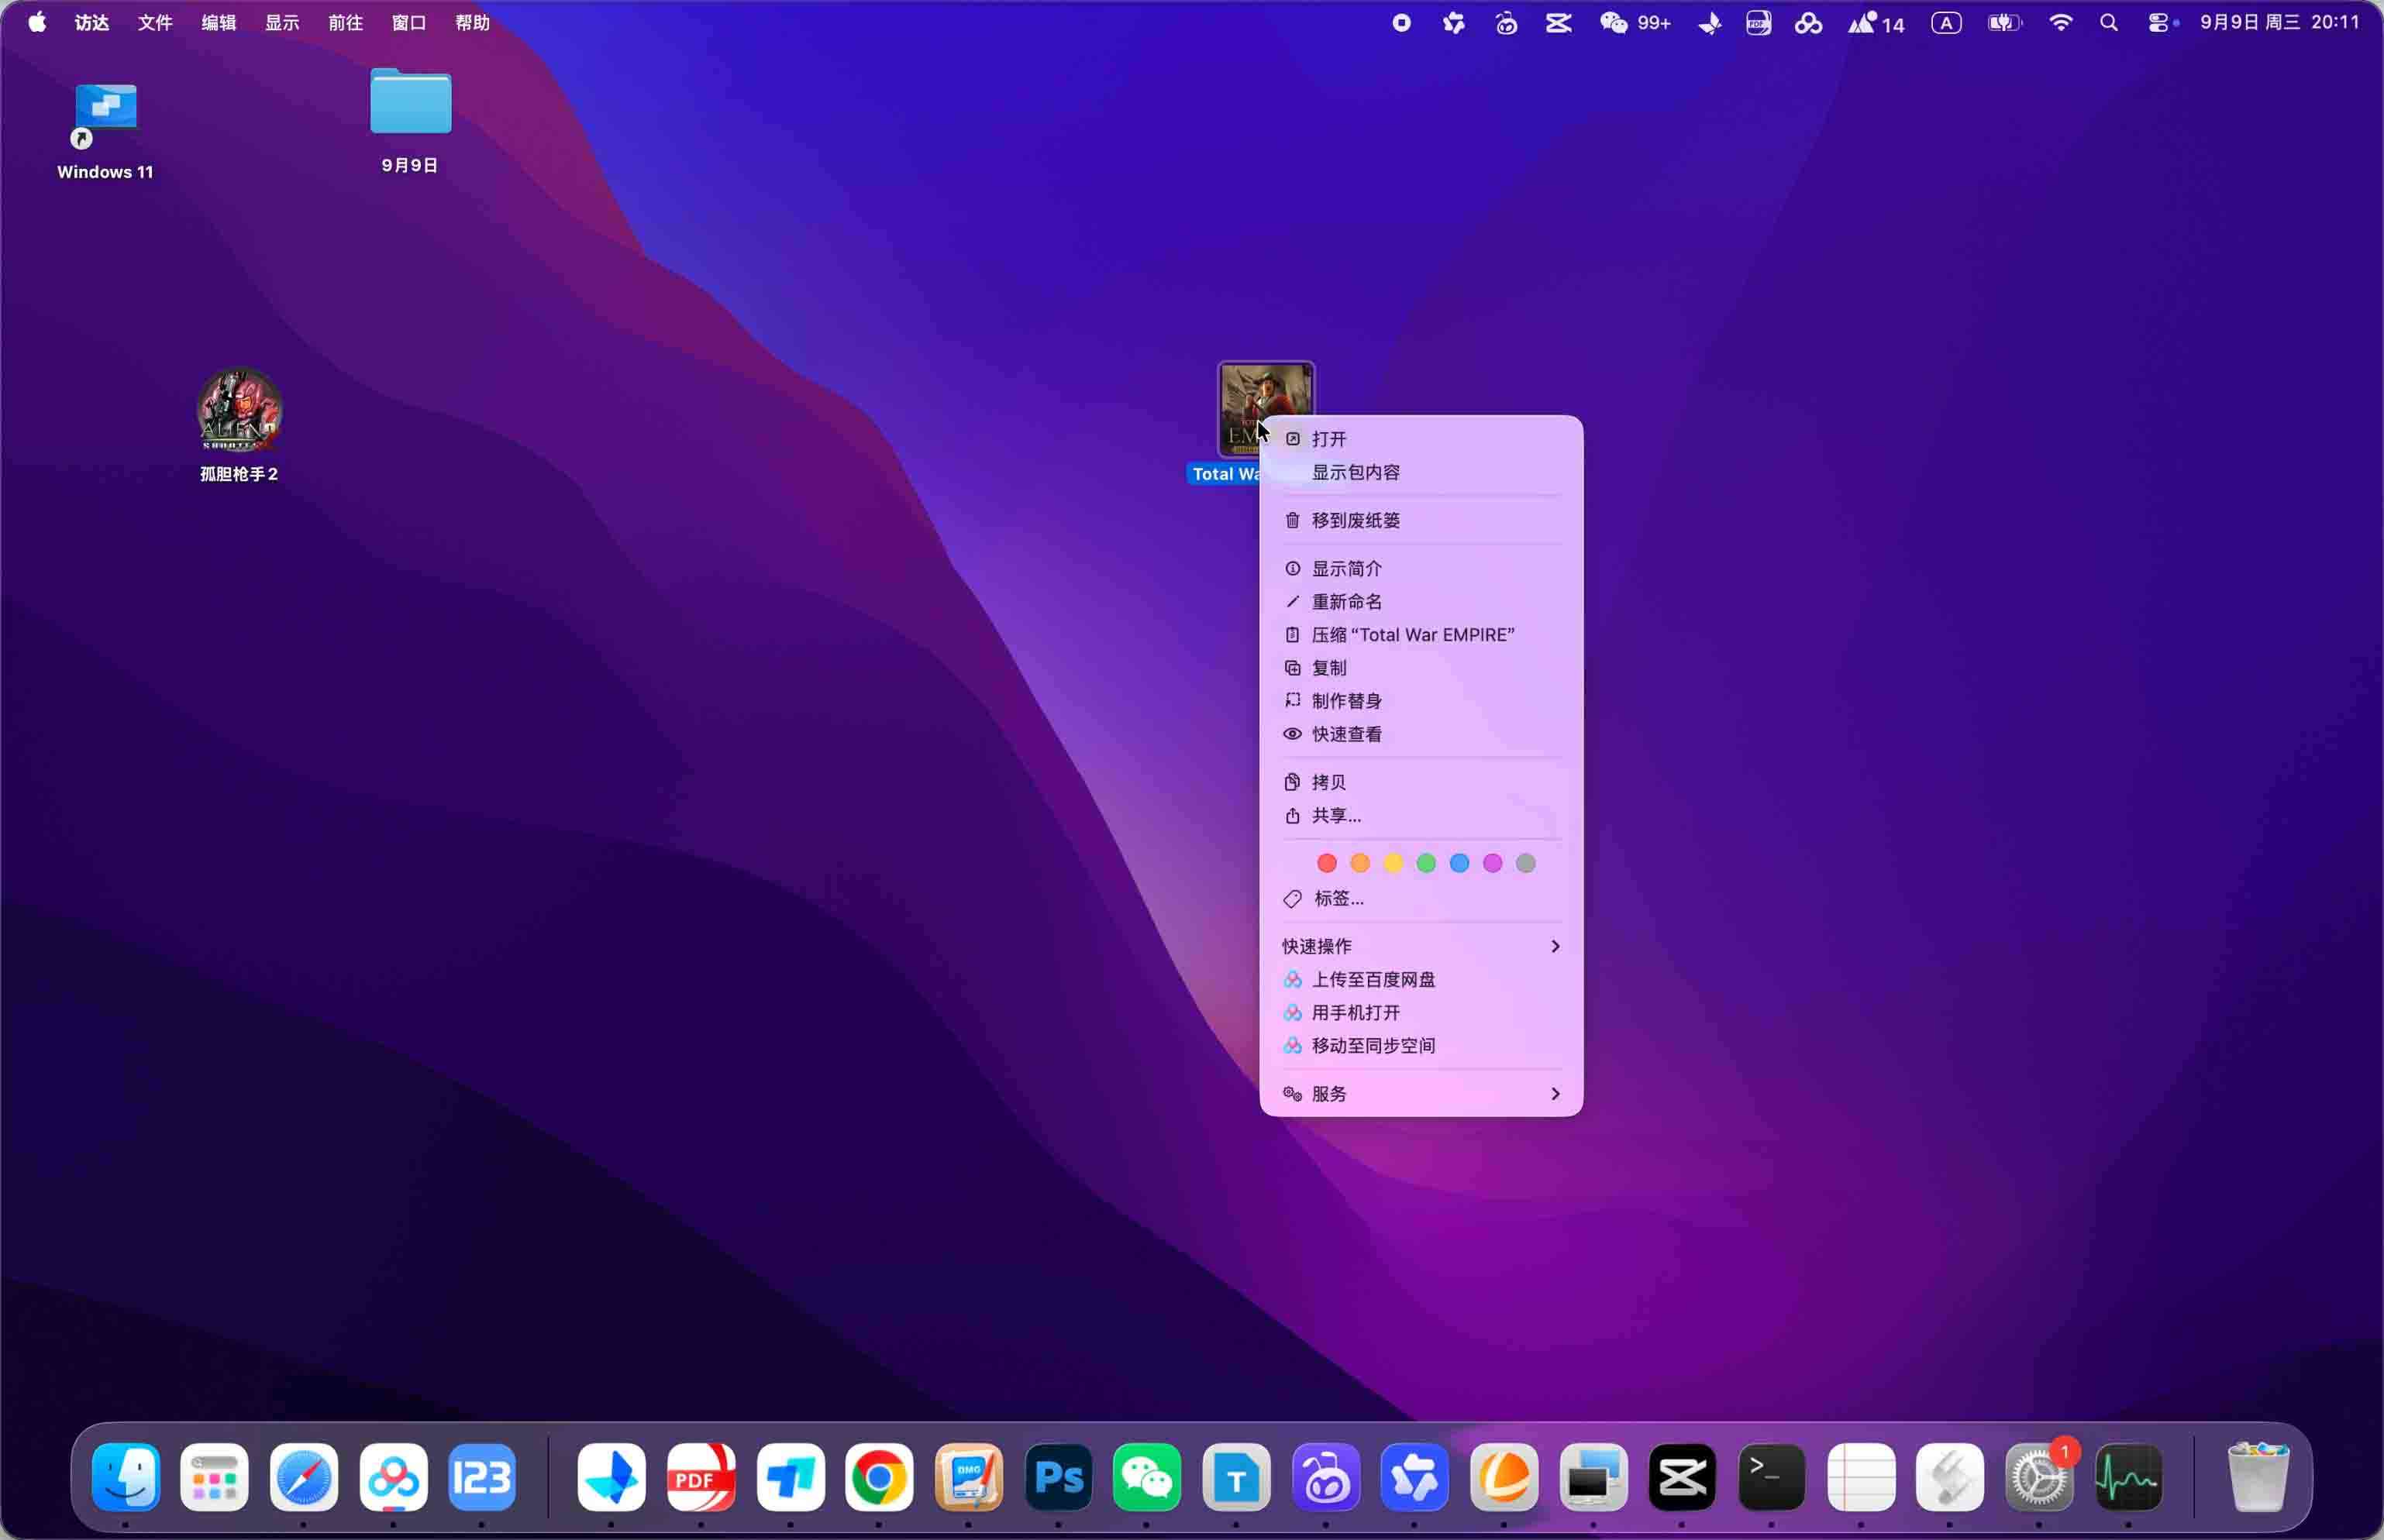Select the 孤胆枪手2 desktop icon

click(239, 425)
